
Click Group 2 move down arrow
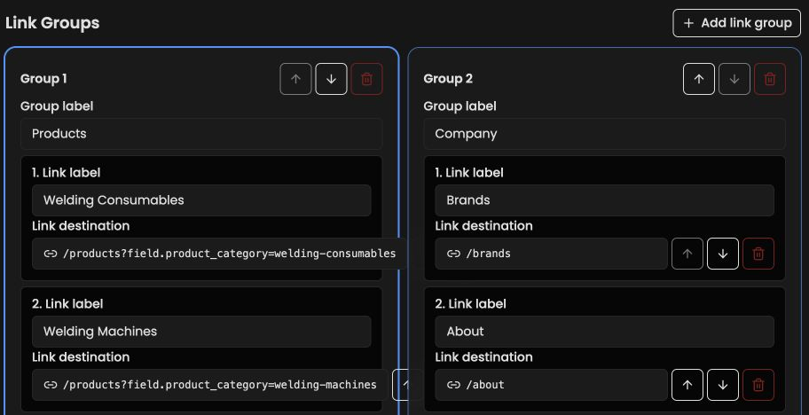(x=734, y=79)
